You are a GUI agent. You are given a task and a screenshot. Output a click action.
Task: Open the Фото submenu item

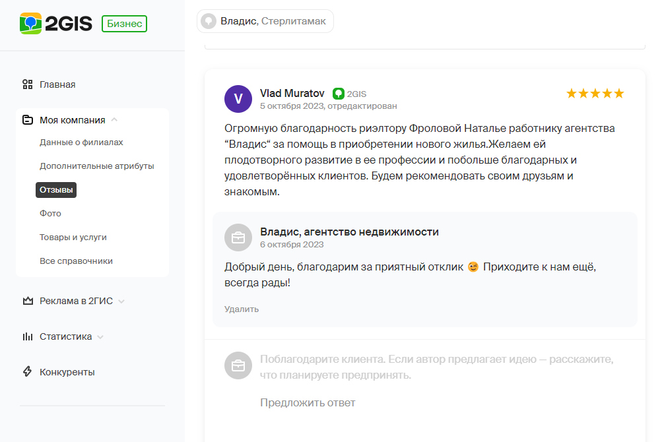click(x=50, y=214)
